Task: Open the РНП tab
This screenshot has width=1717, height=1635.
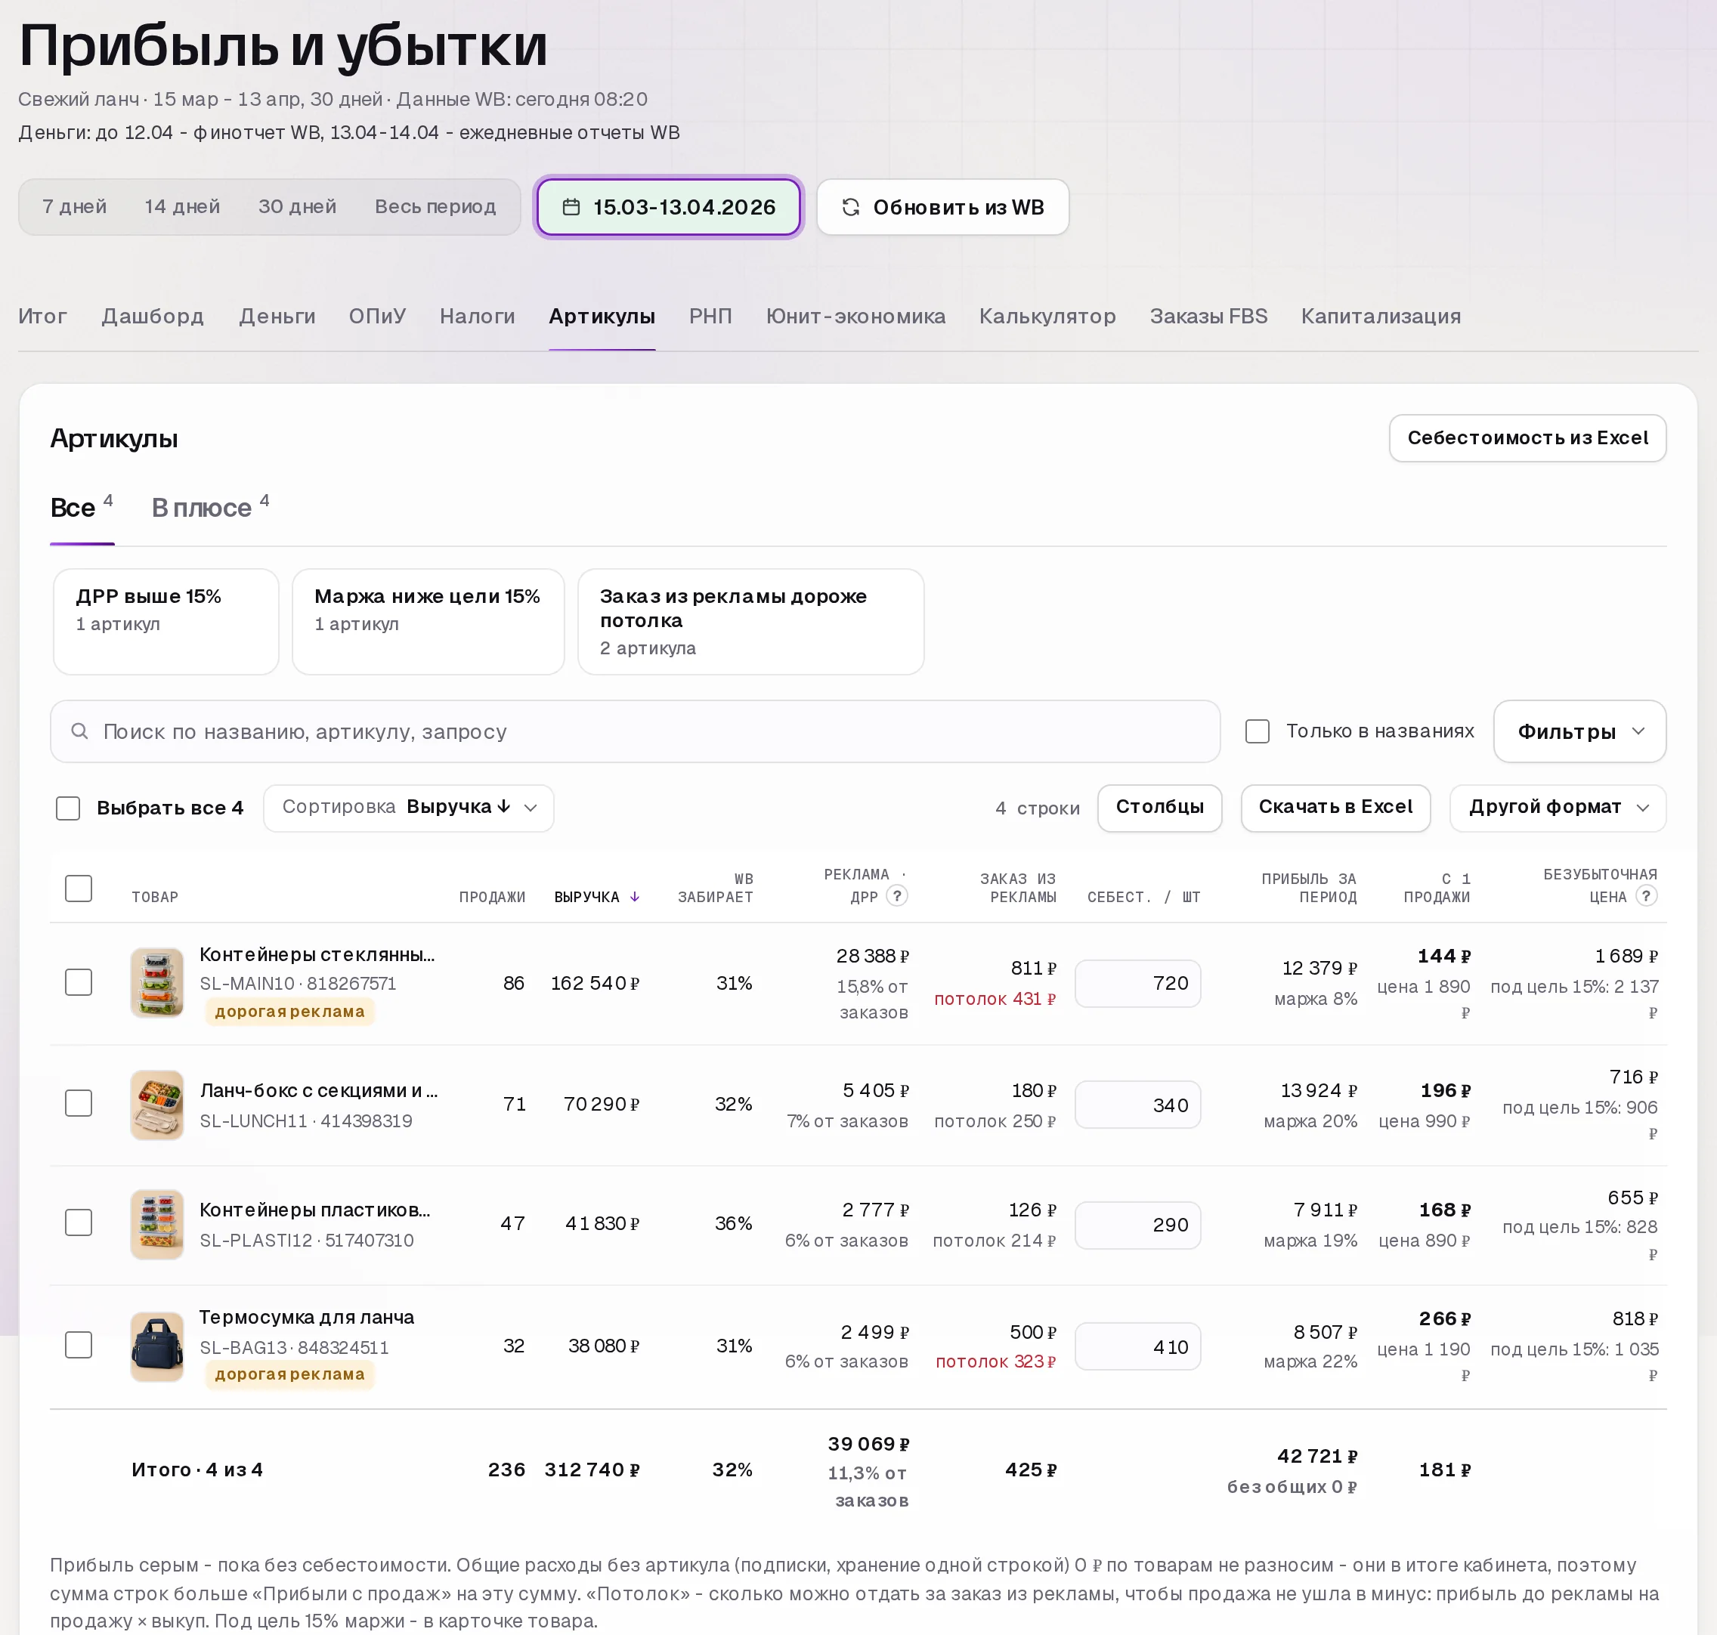Action: coord(710,317)
